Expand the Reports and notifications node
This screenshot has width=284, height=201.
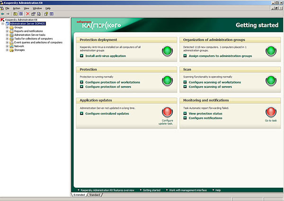pyautogui.click(x=7, y=31)
